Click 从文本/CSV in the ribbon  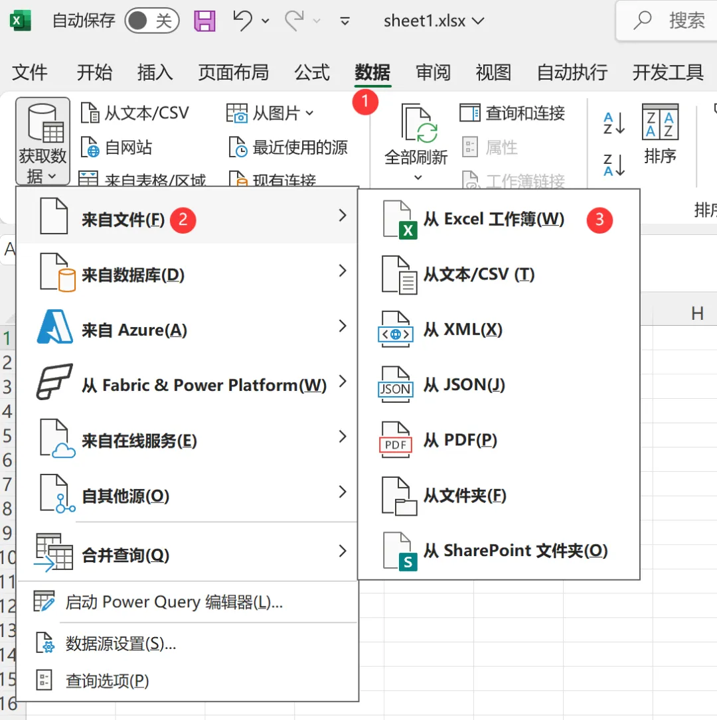pos(135,113)
